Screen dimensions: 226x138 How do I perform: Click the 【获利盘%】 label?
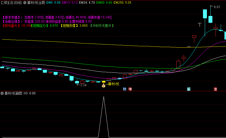pyautogui.click(x=12, y=26)
